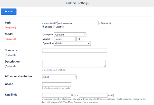Select the Enable radio button
The width and height of the screenshot is (154, 105).
pyautogui.click(x=43, y=27)
